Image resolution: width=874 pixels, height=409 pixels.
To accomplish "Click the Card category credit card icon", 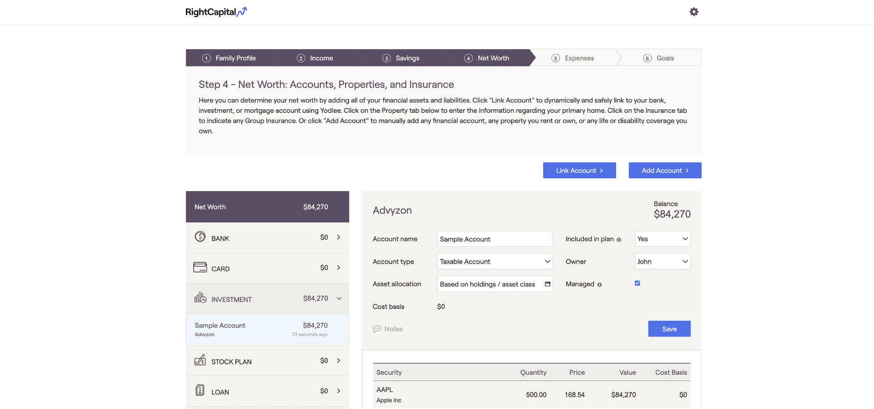I will pos(200,268).
